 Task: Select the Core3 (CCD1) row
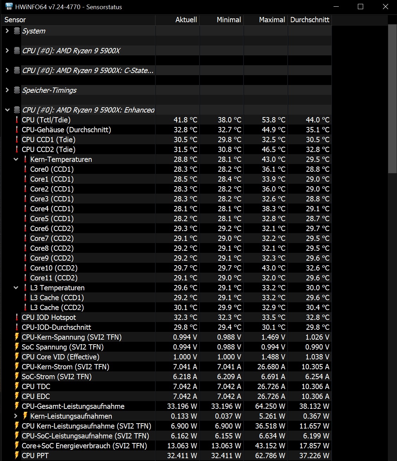tap(166, 199)
